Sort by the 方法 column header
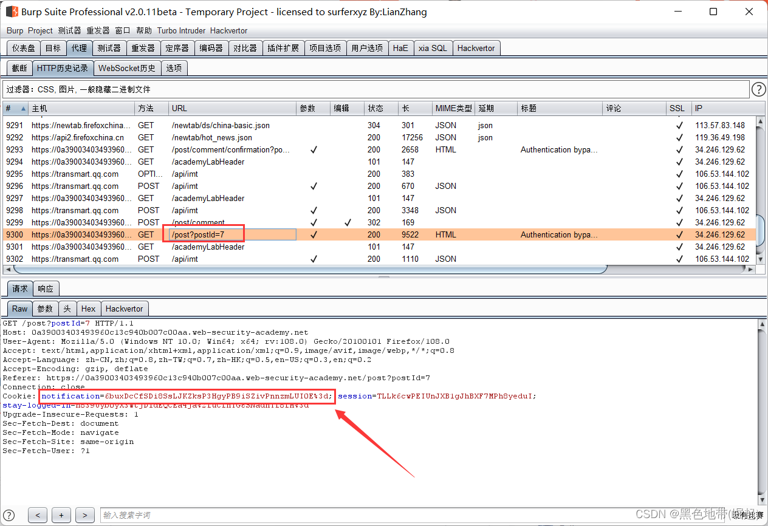 pos(151,108)
